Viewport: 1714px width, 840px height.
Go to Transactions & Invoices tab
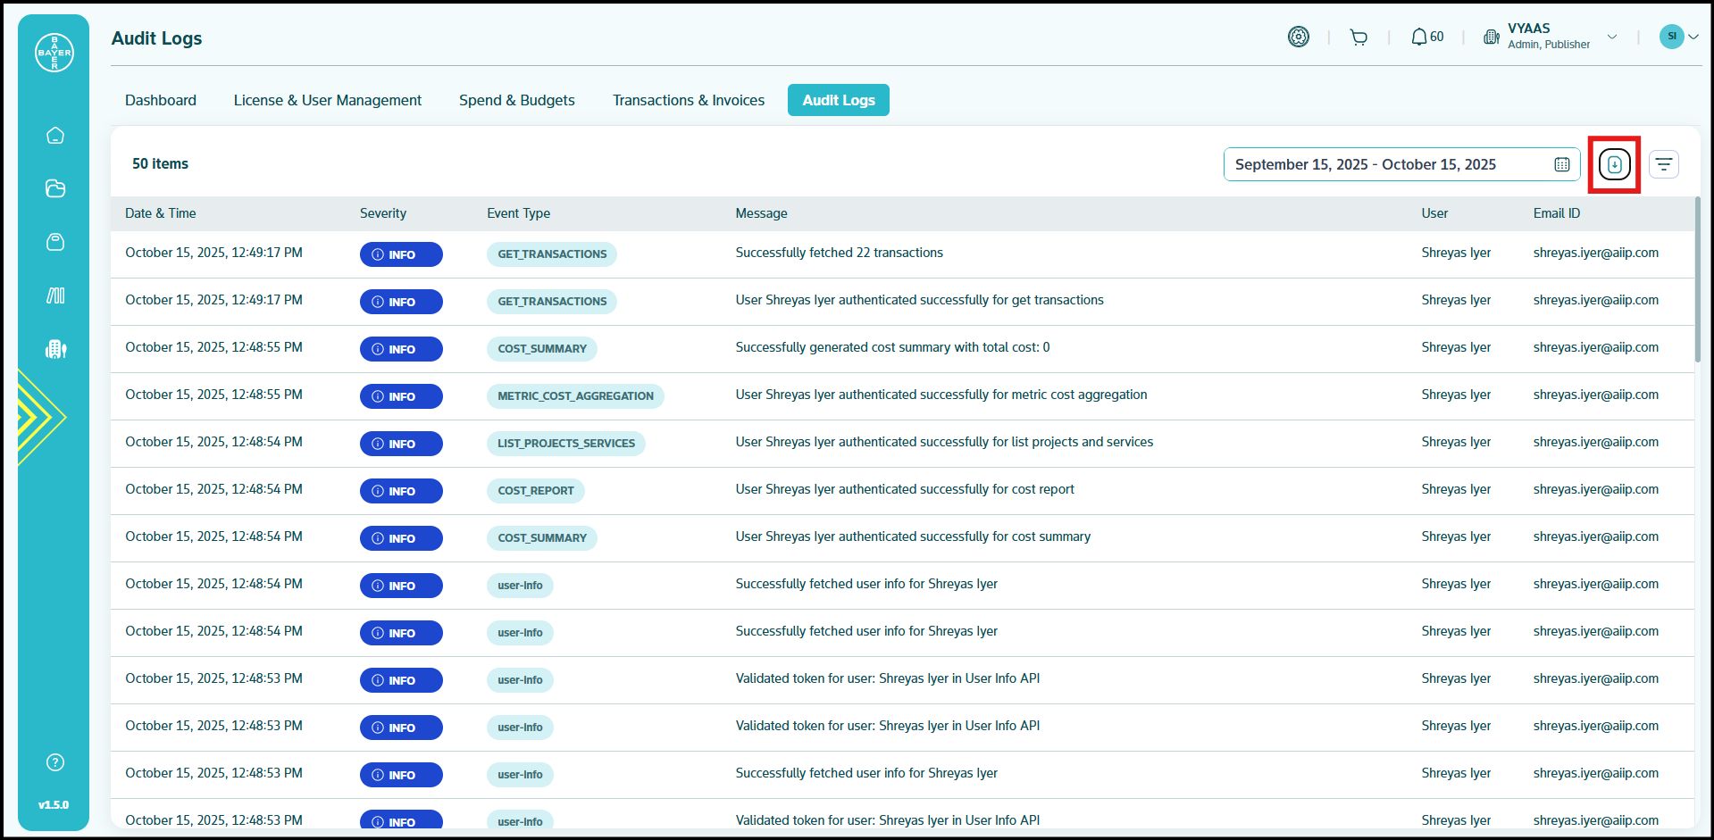[688, 100]
